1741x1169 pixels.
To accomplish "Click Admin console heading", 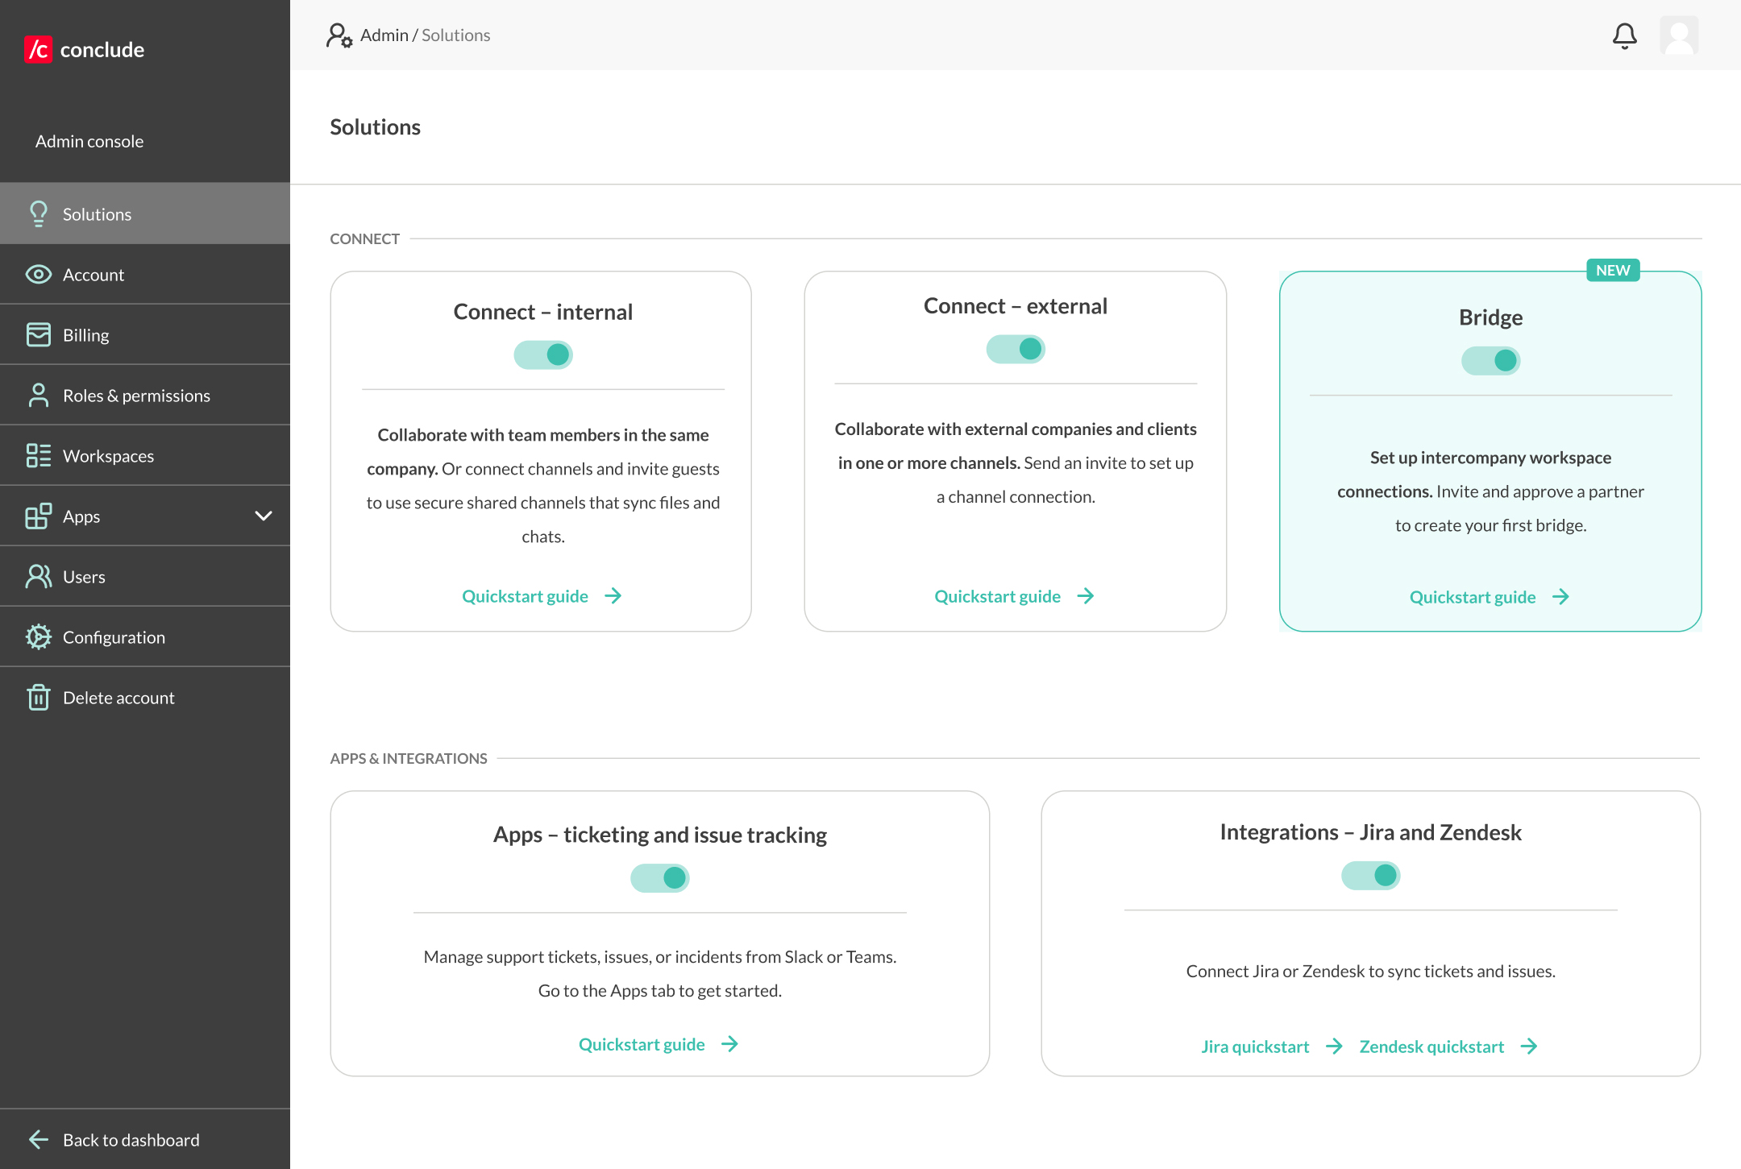I will pyautogui.click(x=89, y=141).
